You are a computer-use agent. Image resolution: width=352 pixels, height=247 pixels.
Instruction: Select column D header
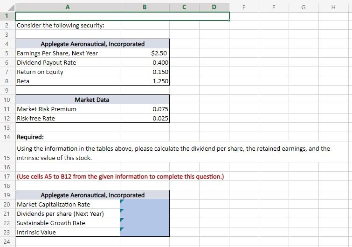(214, 7)
